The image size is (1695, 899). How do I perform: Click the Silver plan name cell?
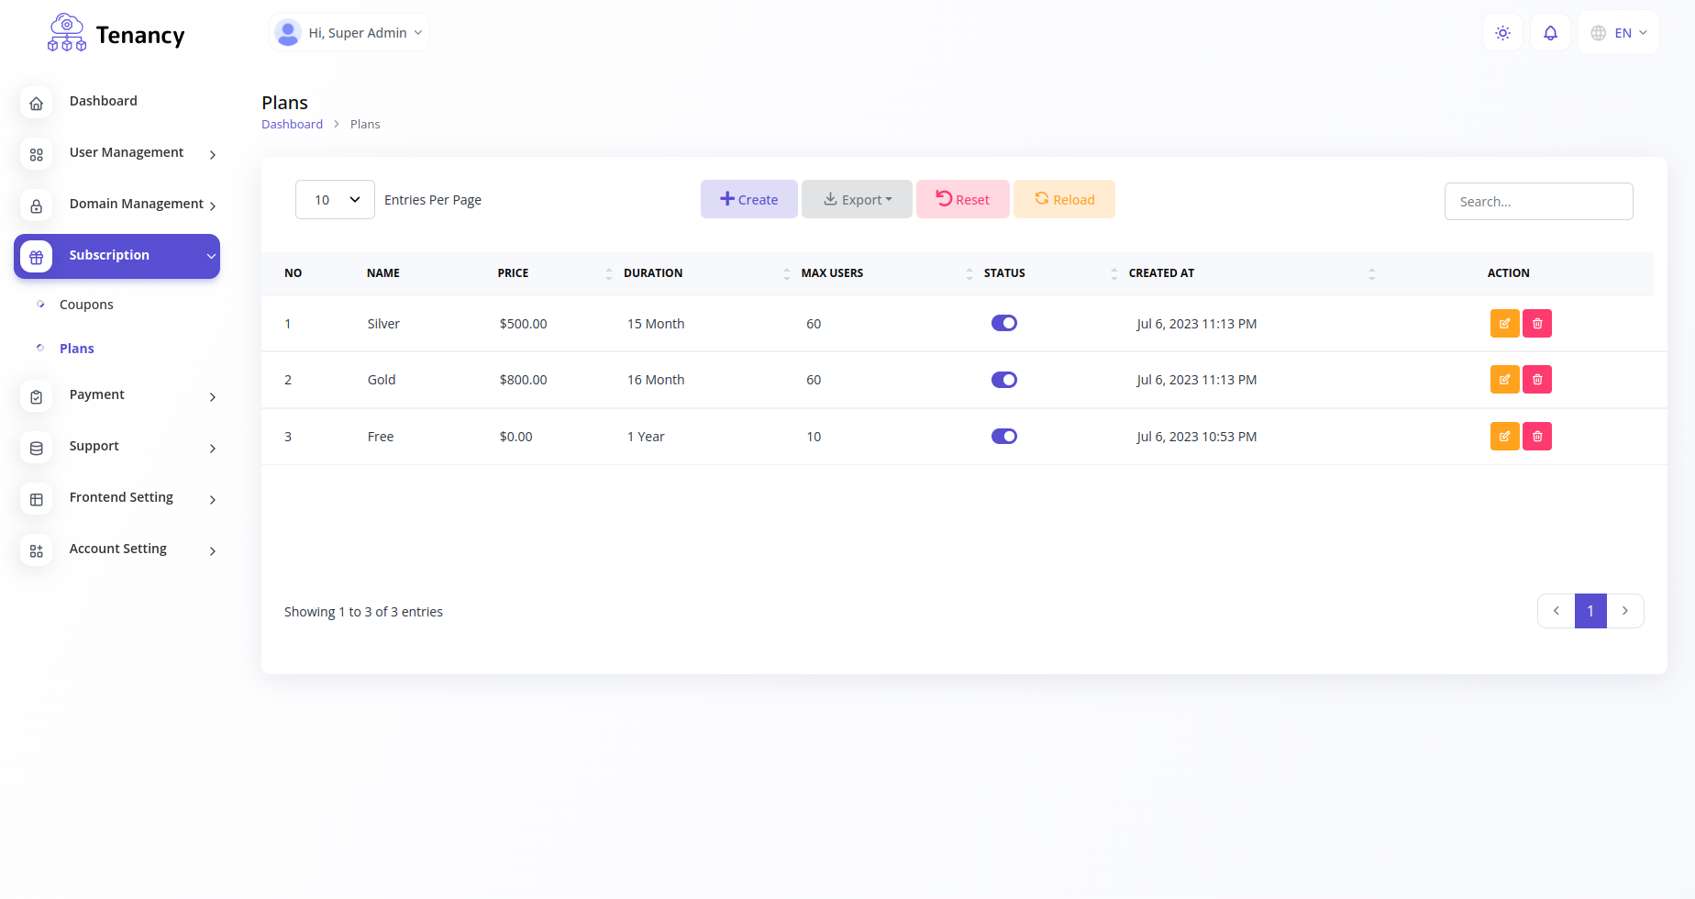[383, 324]
